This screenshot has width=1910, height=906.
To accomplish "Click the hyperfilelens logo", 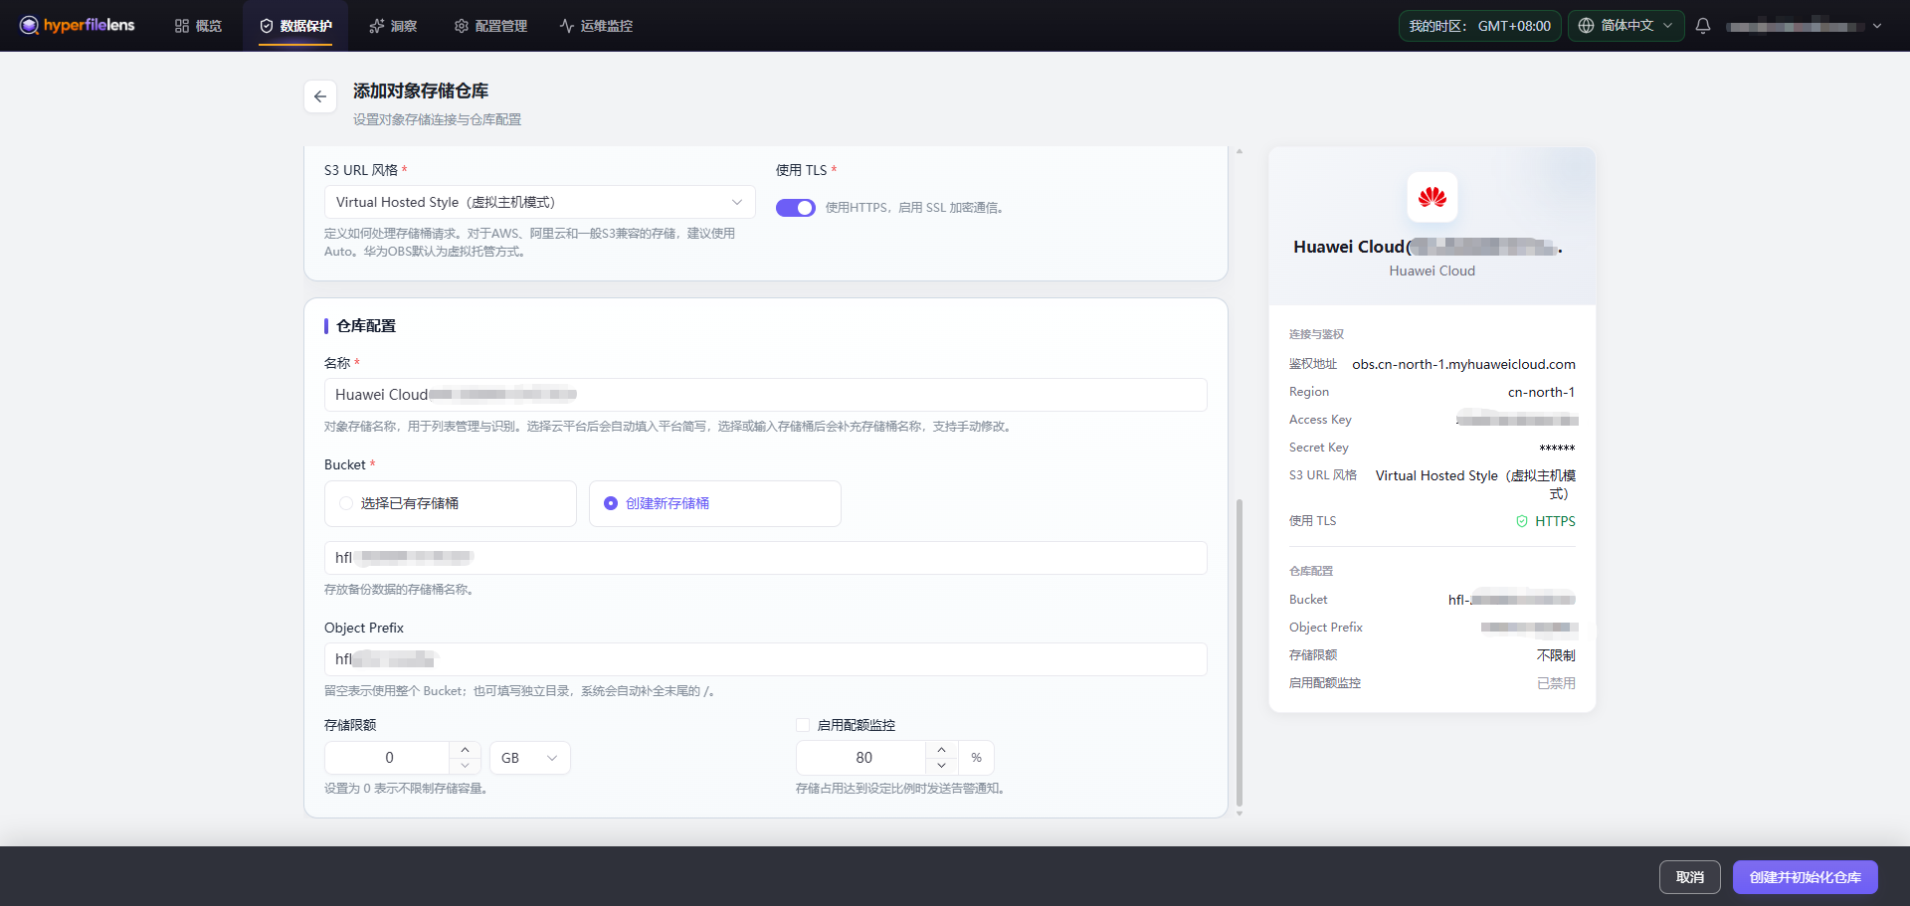I will [77, 25].
